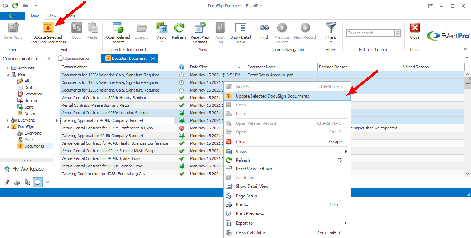This screenshot has width=471, height=238.
Task: Choose Update Selected DocuSign Documents in context menu
Action: tap(287, 96)
